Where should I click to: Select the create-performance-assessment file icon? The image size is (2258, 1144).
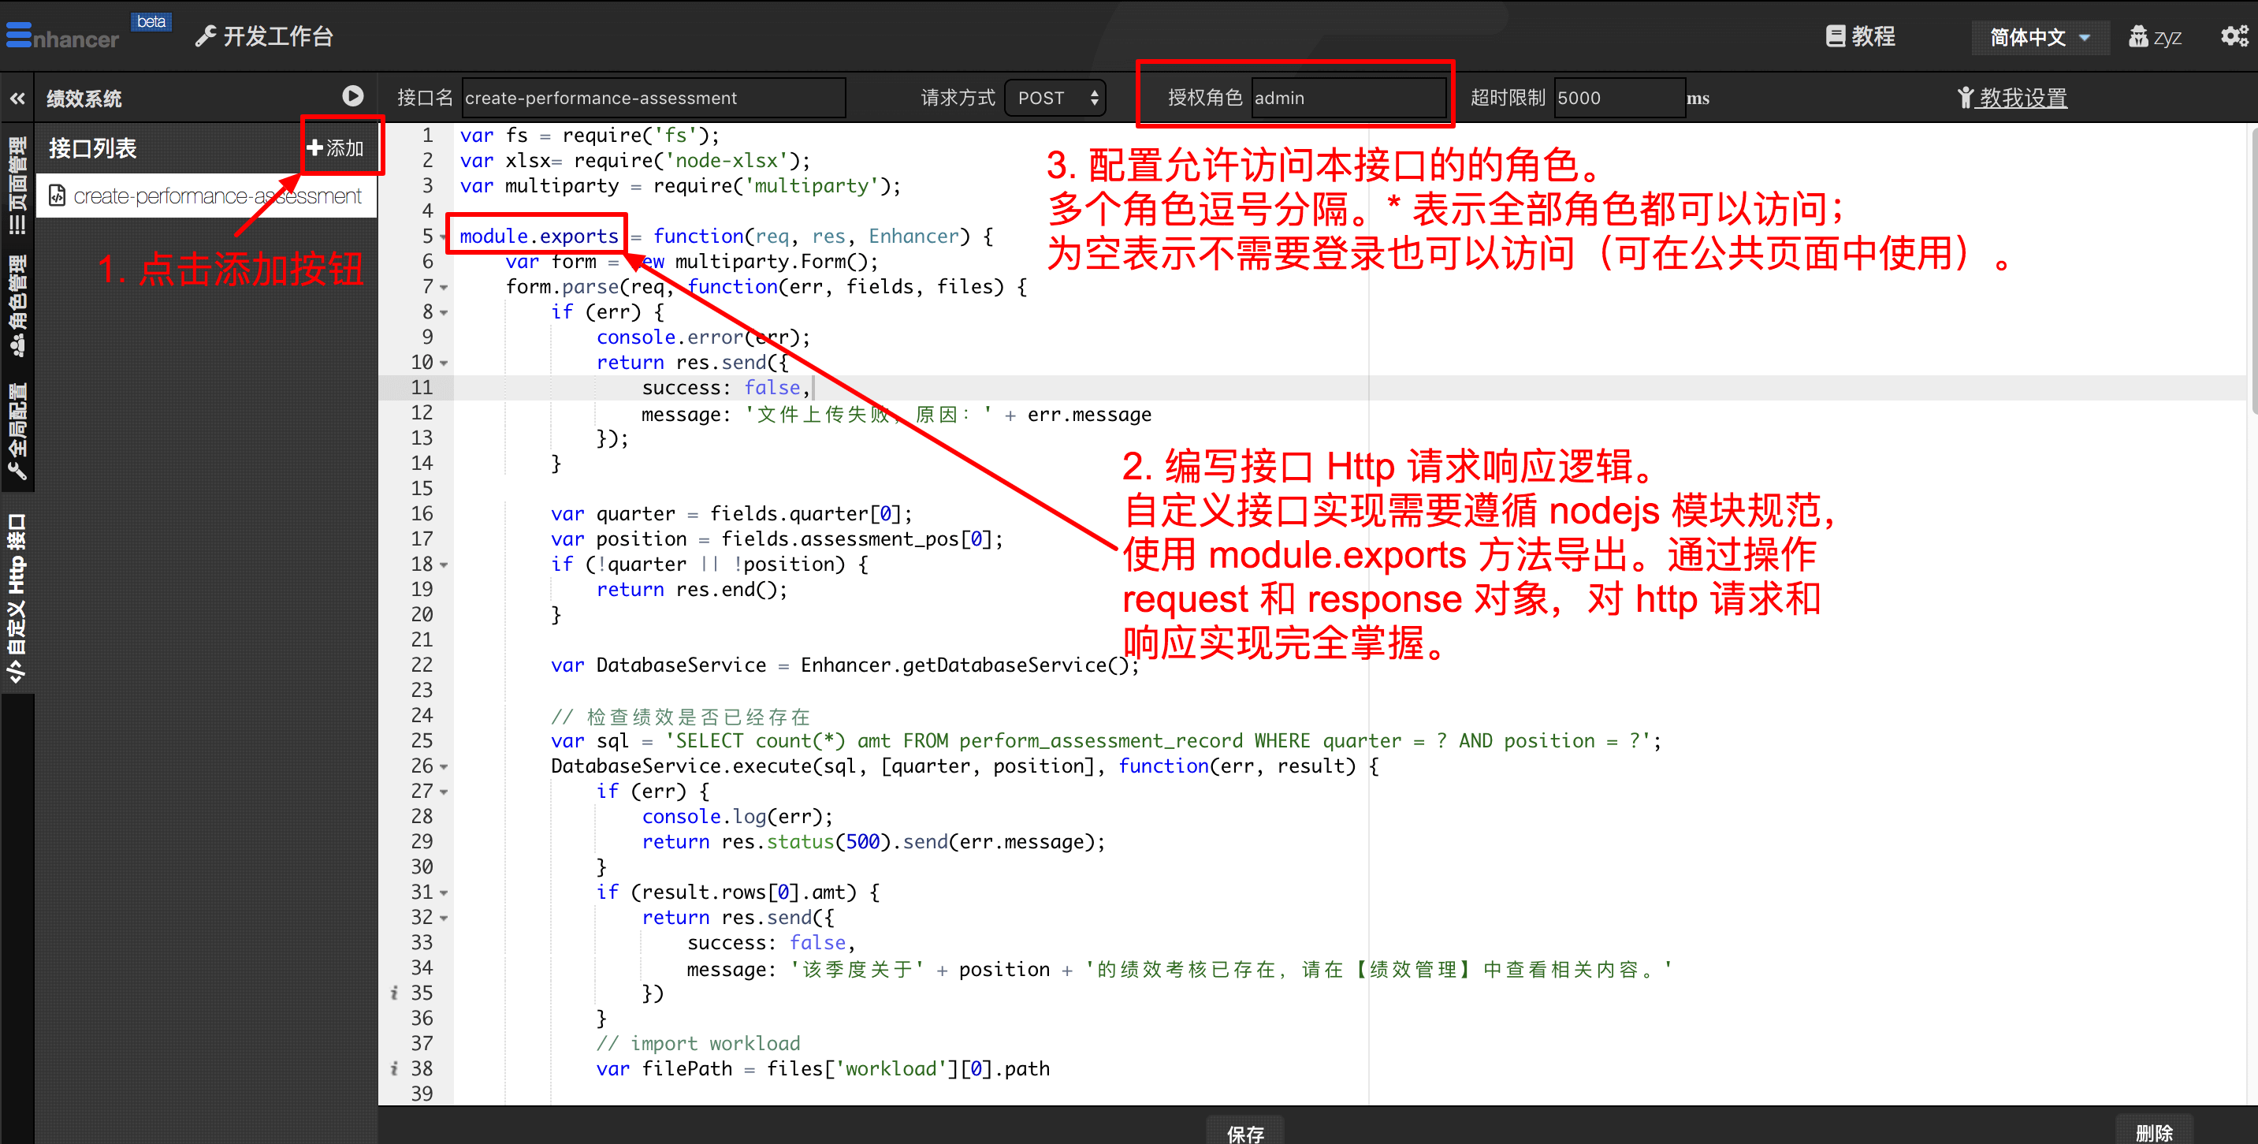point(57,196)
